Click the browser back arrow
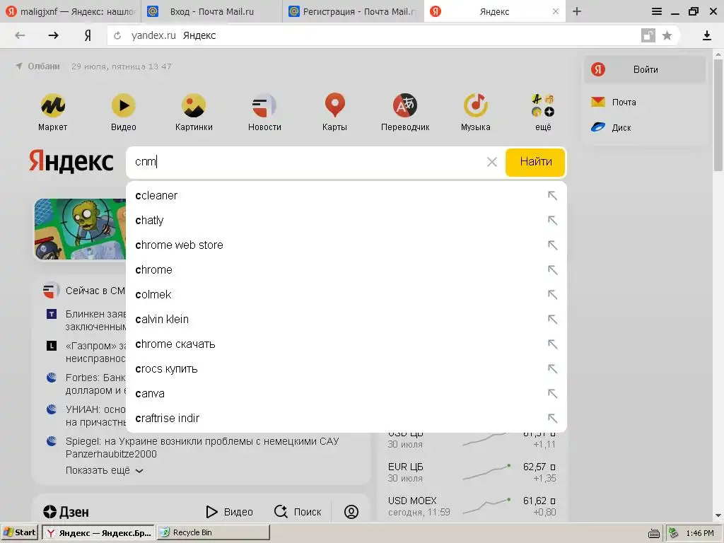 point(20,35)
